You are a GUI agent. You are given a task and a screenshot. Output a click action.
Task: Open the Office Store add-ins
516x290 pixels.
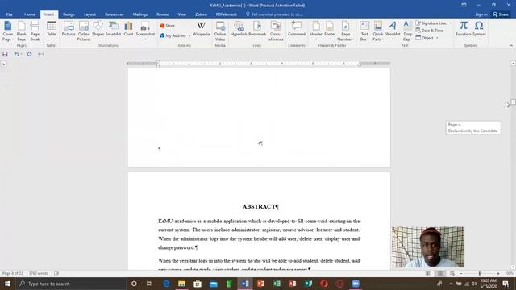[x=168, y=26]
